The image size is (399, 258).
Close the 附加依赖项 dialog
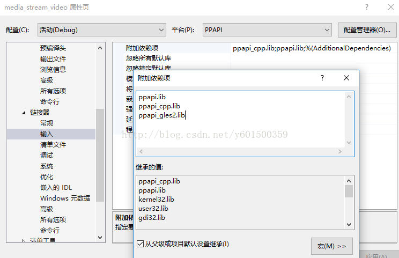(x=346, y=78)
